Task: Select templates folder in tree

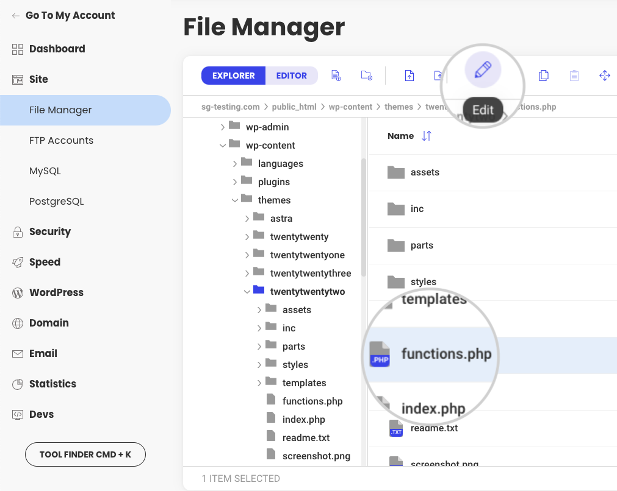Action: (x=304, y=383)
